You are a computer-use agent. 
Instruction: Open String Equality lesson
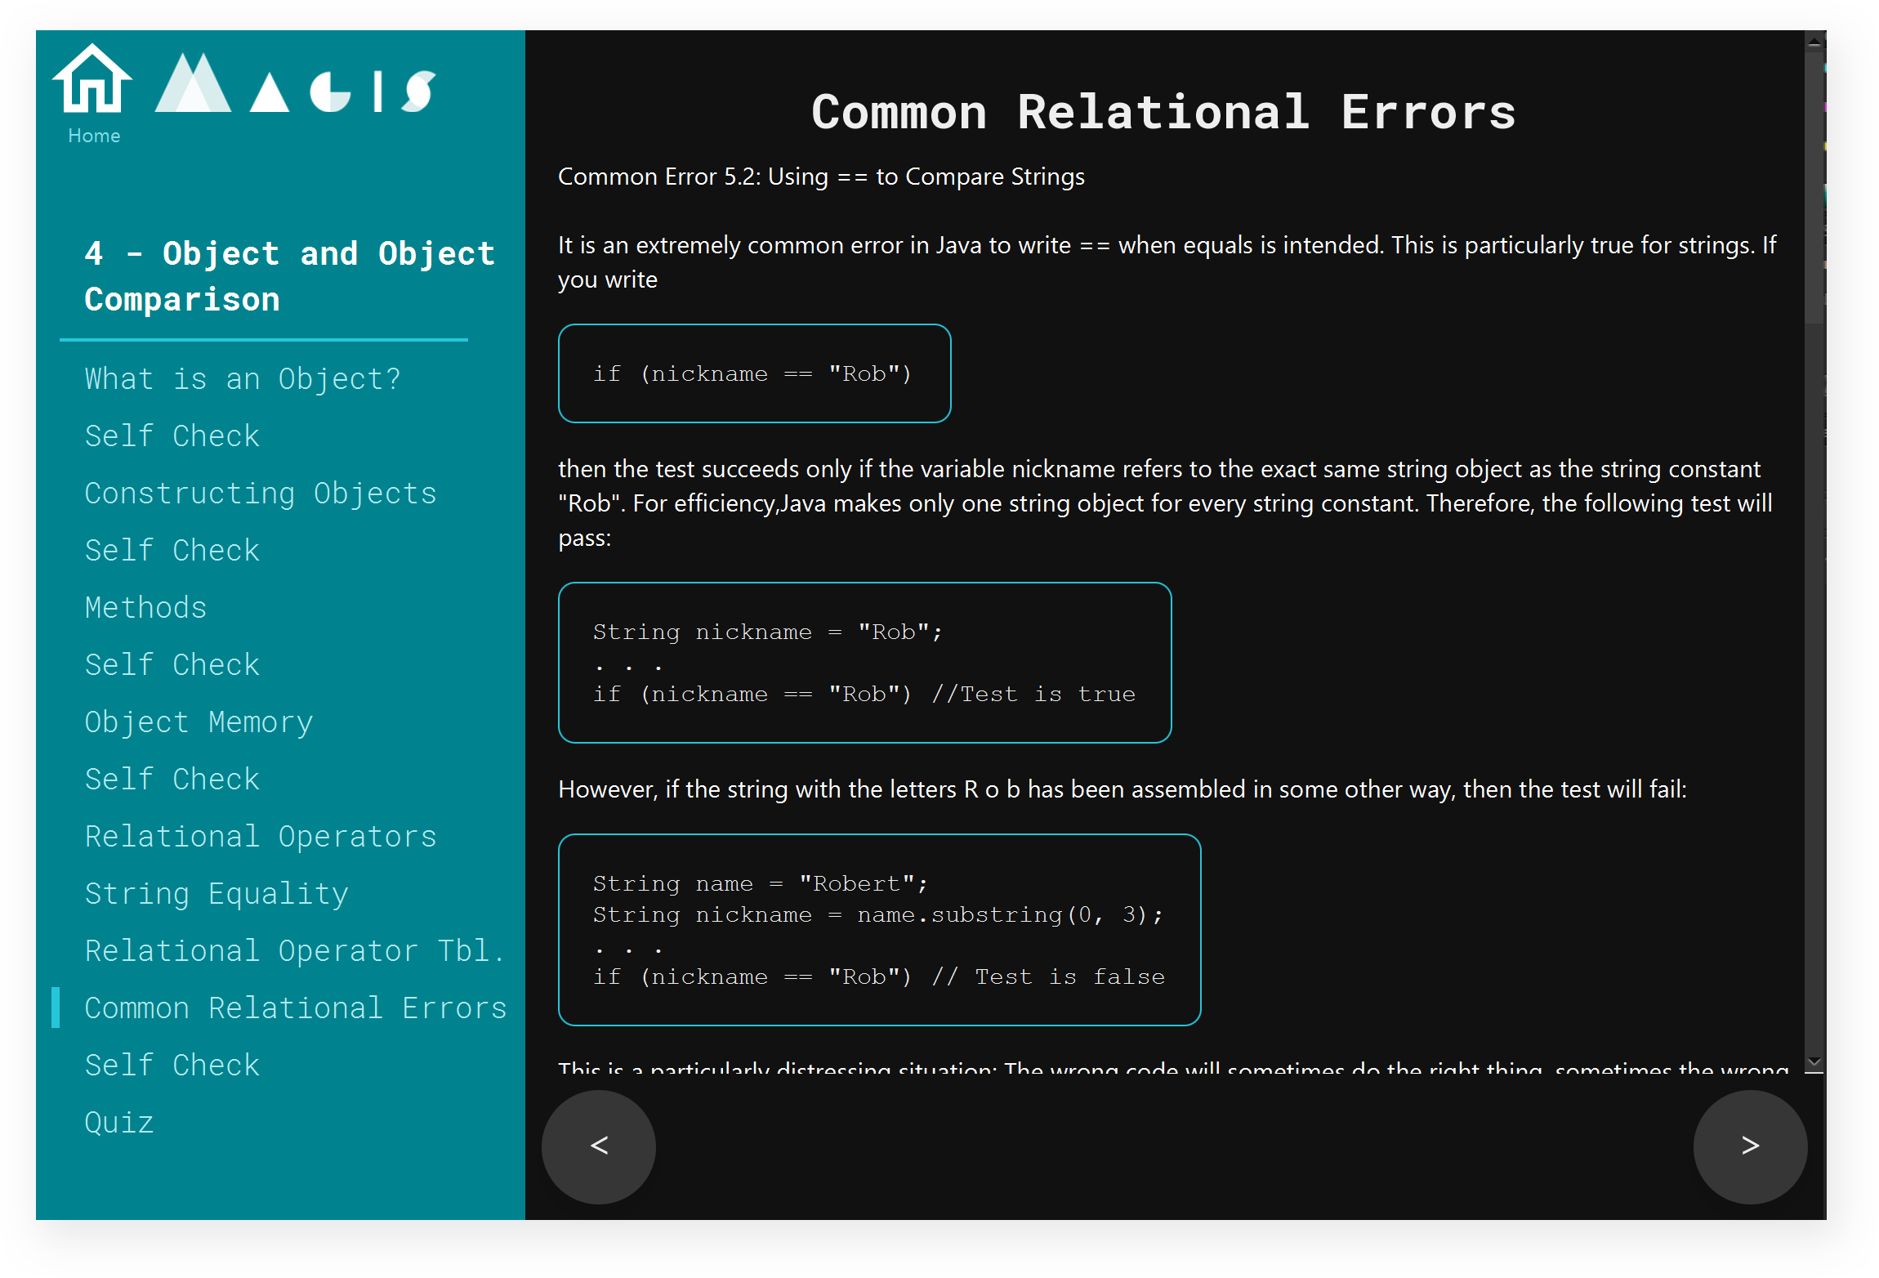pyautogui.click(x=216, y=894)
